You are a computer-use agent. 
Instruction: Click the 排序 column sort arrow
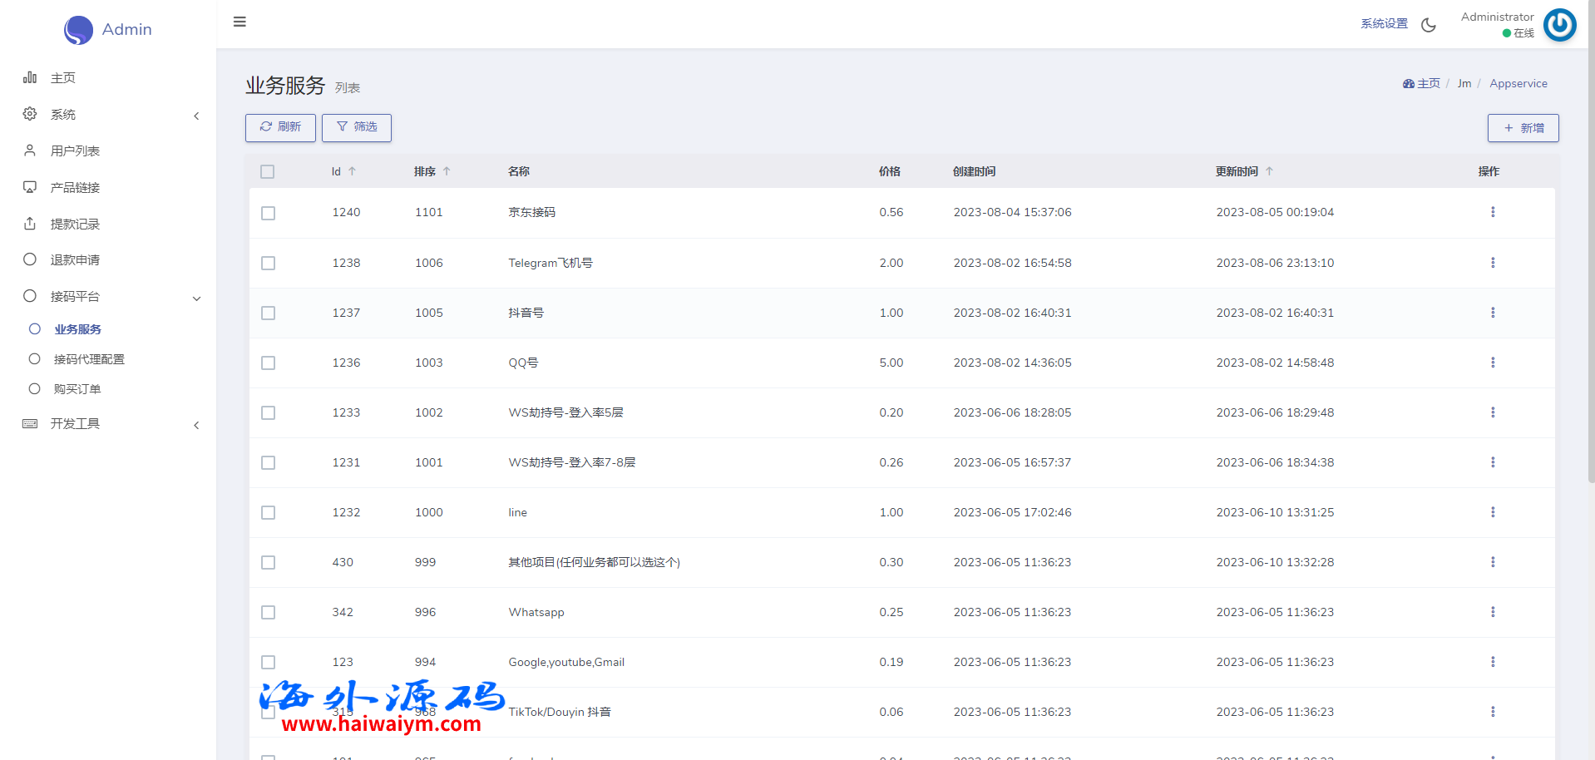[x=447, y=171]
